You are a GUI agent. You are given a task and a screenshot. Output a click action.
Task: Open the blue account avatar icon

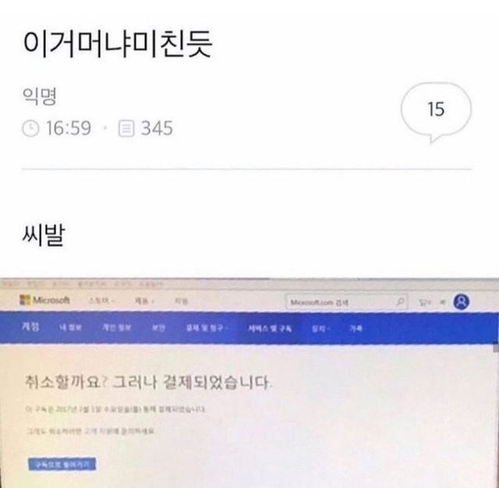click(x=462, y=302)
